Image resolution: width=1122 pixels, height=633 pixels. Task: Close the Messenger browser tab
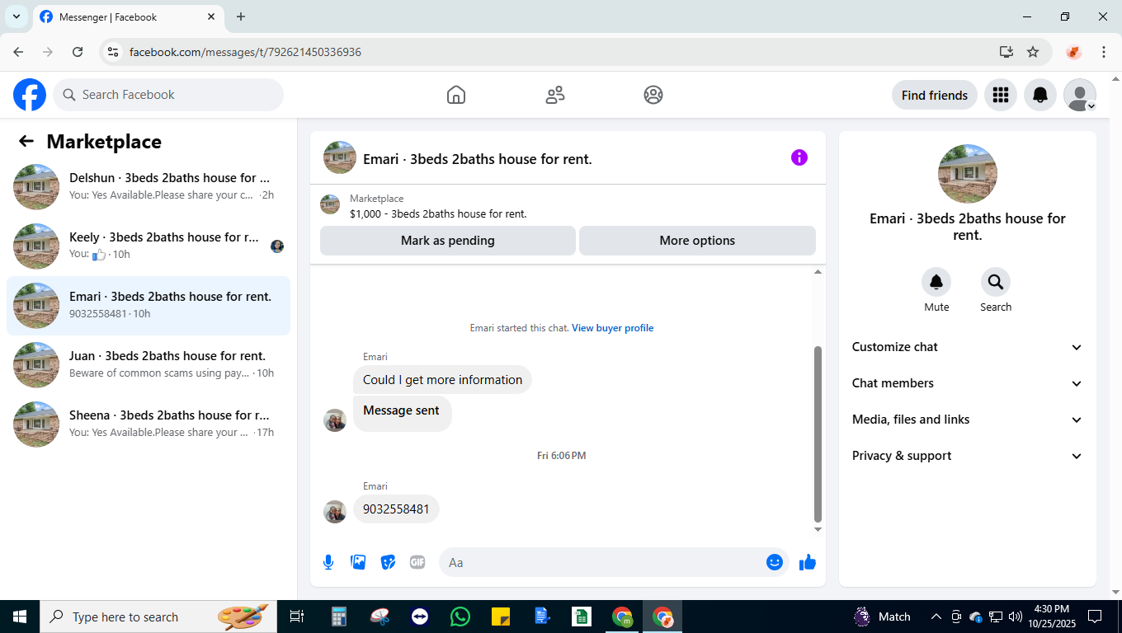tap(211, 16)
